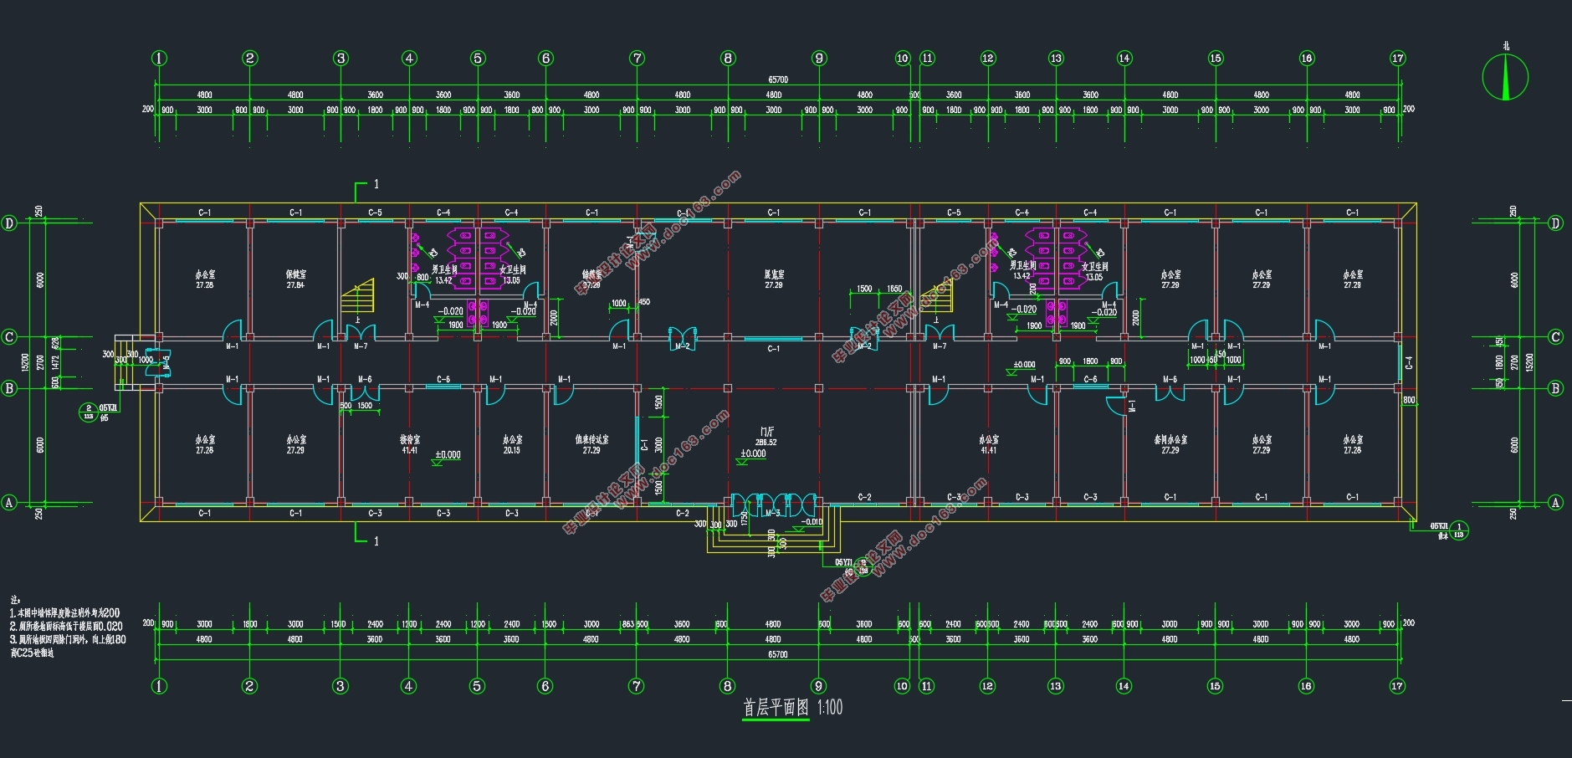Select the left overall dimension 15200
This screenshot has width=1572, height=758.
coord(25,363)
